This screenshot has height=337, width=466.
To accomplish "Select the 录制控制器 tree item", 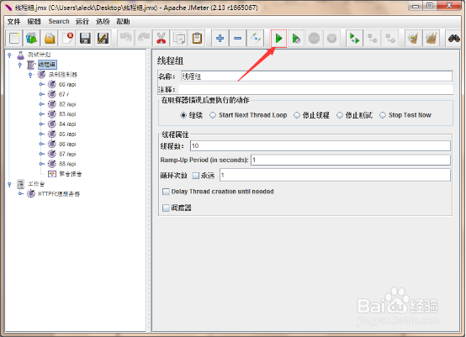I will point(63,75).
